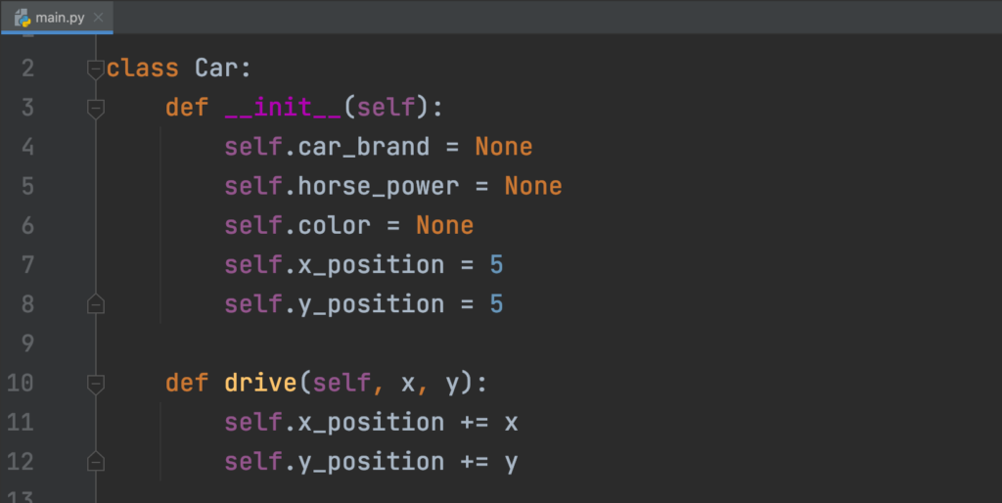Click line number 7 in the gutter
The height and width of the screenshot is (503, 1002).
click(x=26, y=265)
